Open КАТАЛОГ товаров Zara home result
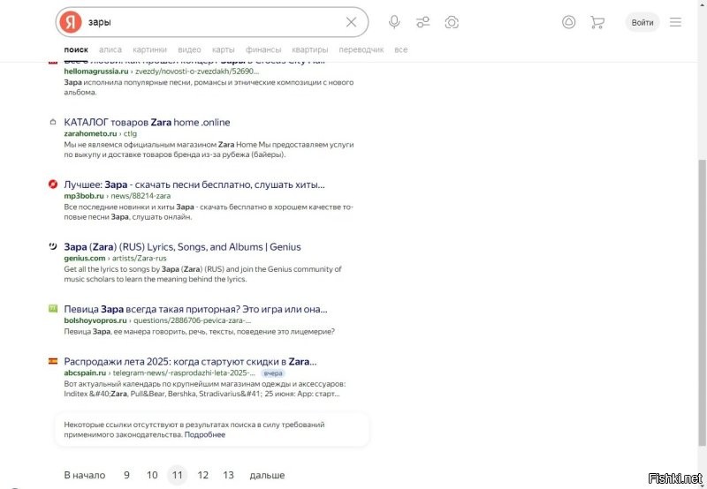 click(147, 122)
